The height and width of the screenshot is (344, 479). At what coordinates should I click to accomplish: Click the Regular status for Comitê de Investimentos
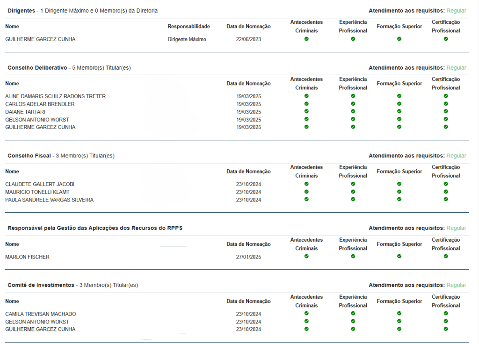coord(456,285)
